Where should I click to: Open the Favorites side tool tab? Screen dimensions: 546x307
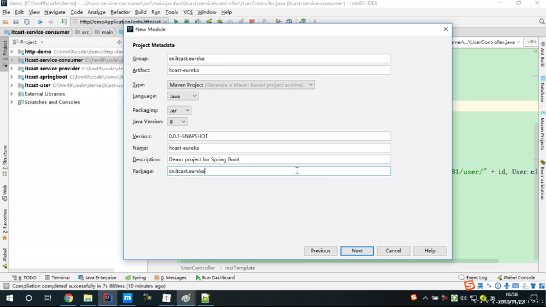5,225
